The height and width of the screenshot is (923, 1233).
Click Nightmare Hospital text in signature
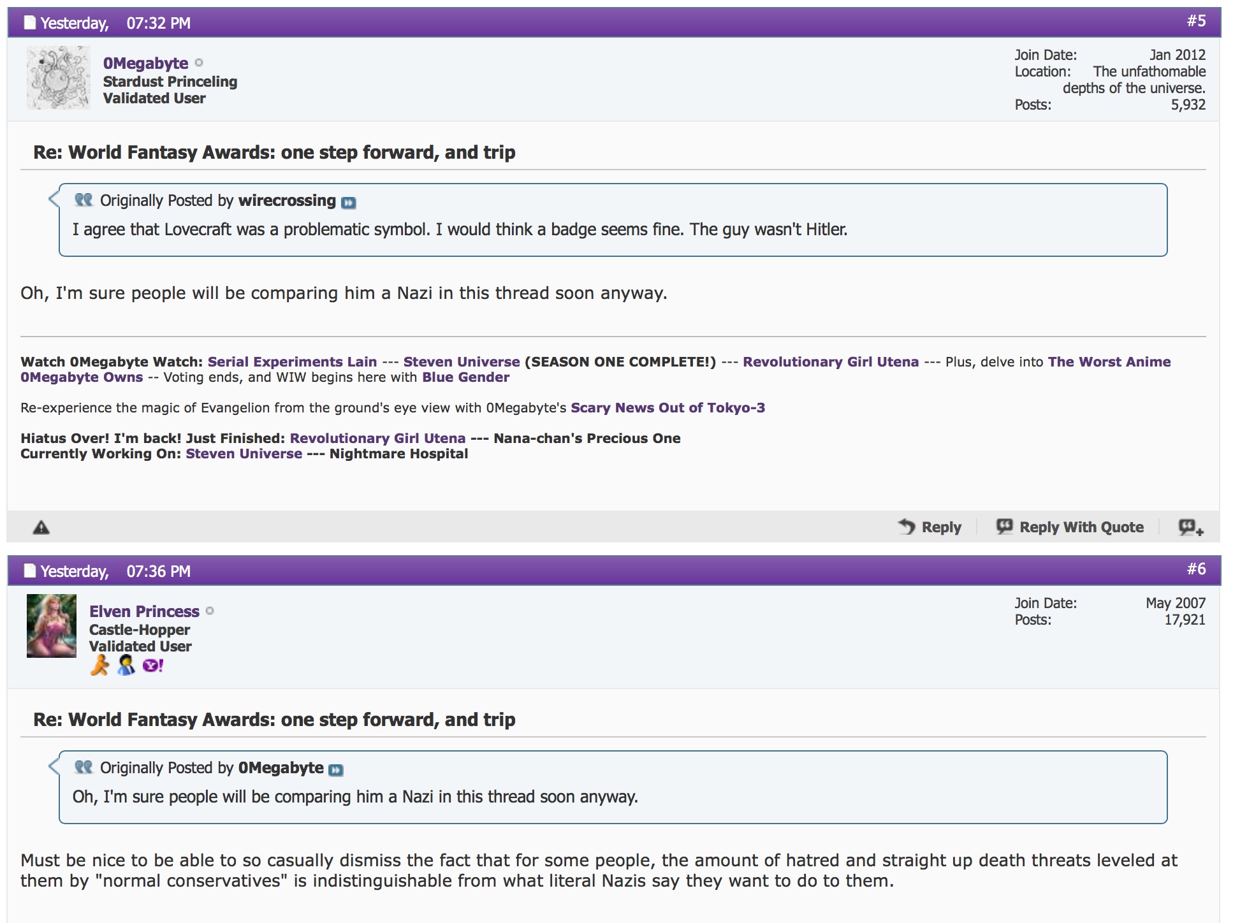tap(398, 453)
